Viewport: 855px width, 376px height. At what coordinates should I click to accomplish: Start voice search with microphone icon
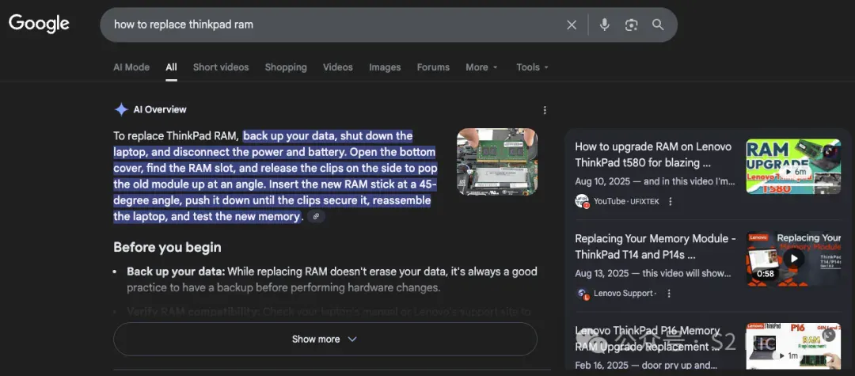tap(604, 25)
